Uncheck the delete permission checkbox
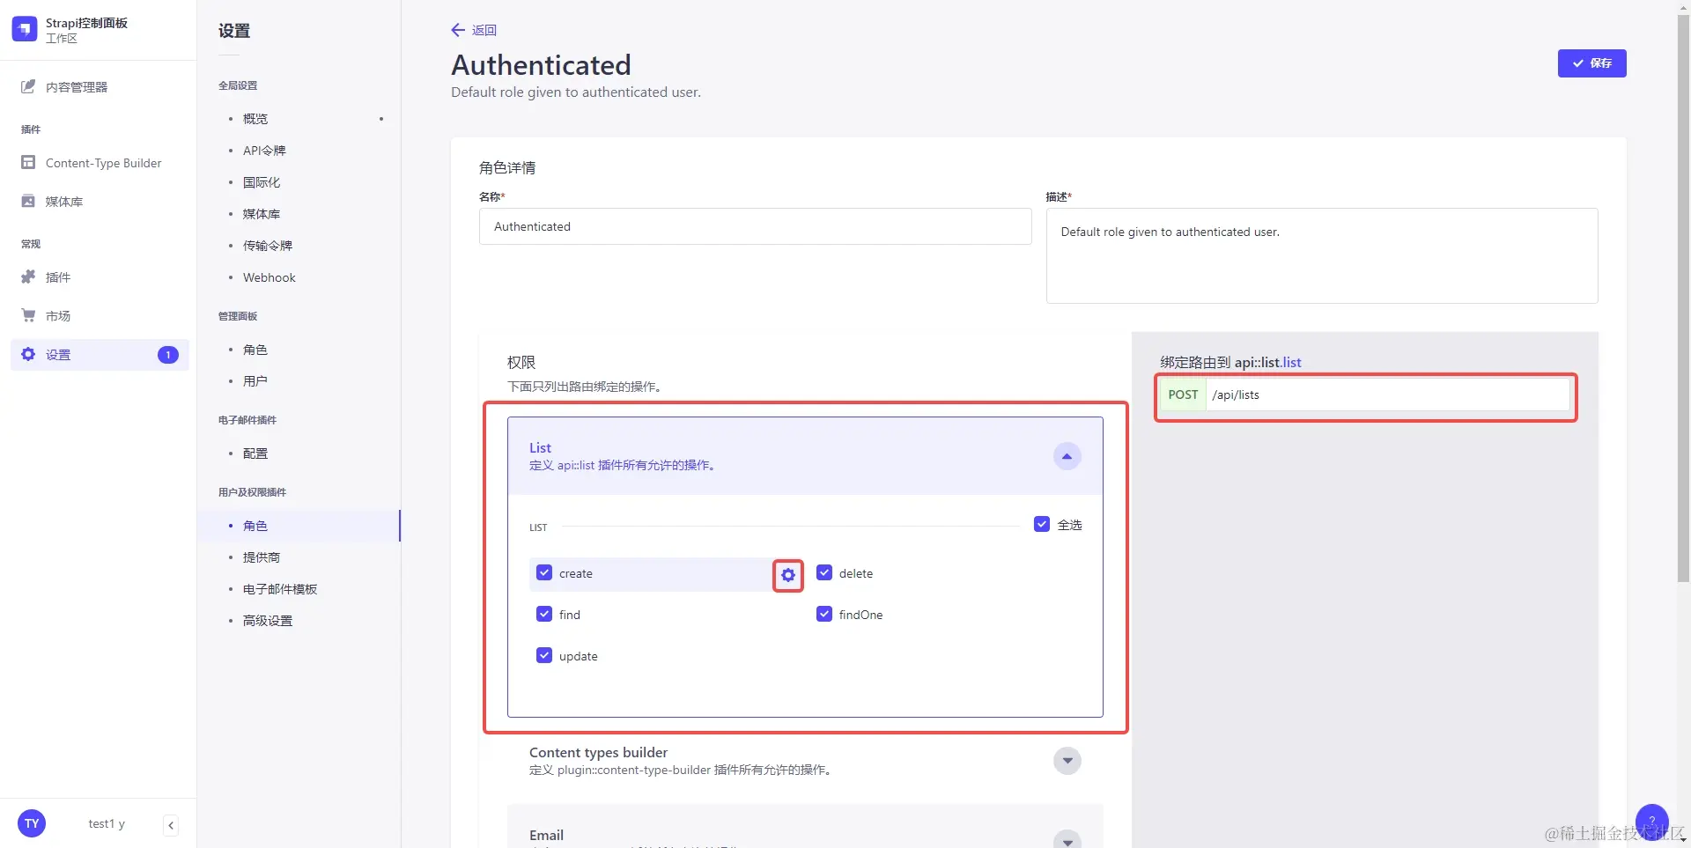The width and height of the screenshot is (1691, 848). (x=824, y=572)
